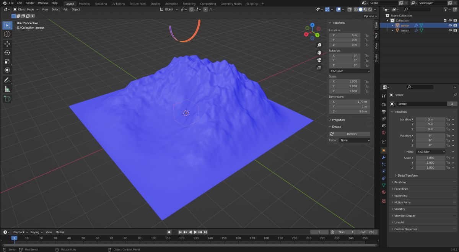Pin the sensor properties panel
This screenshot has width=459, height=252.
click(455, 95)
